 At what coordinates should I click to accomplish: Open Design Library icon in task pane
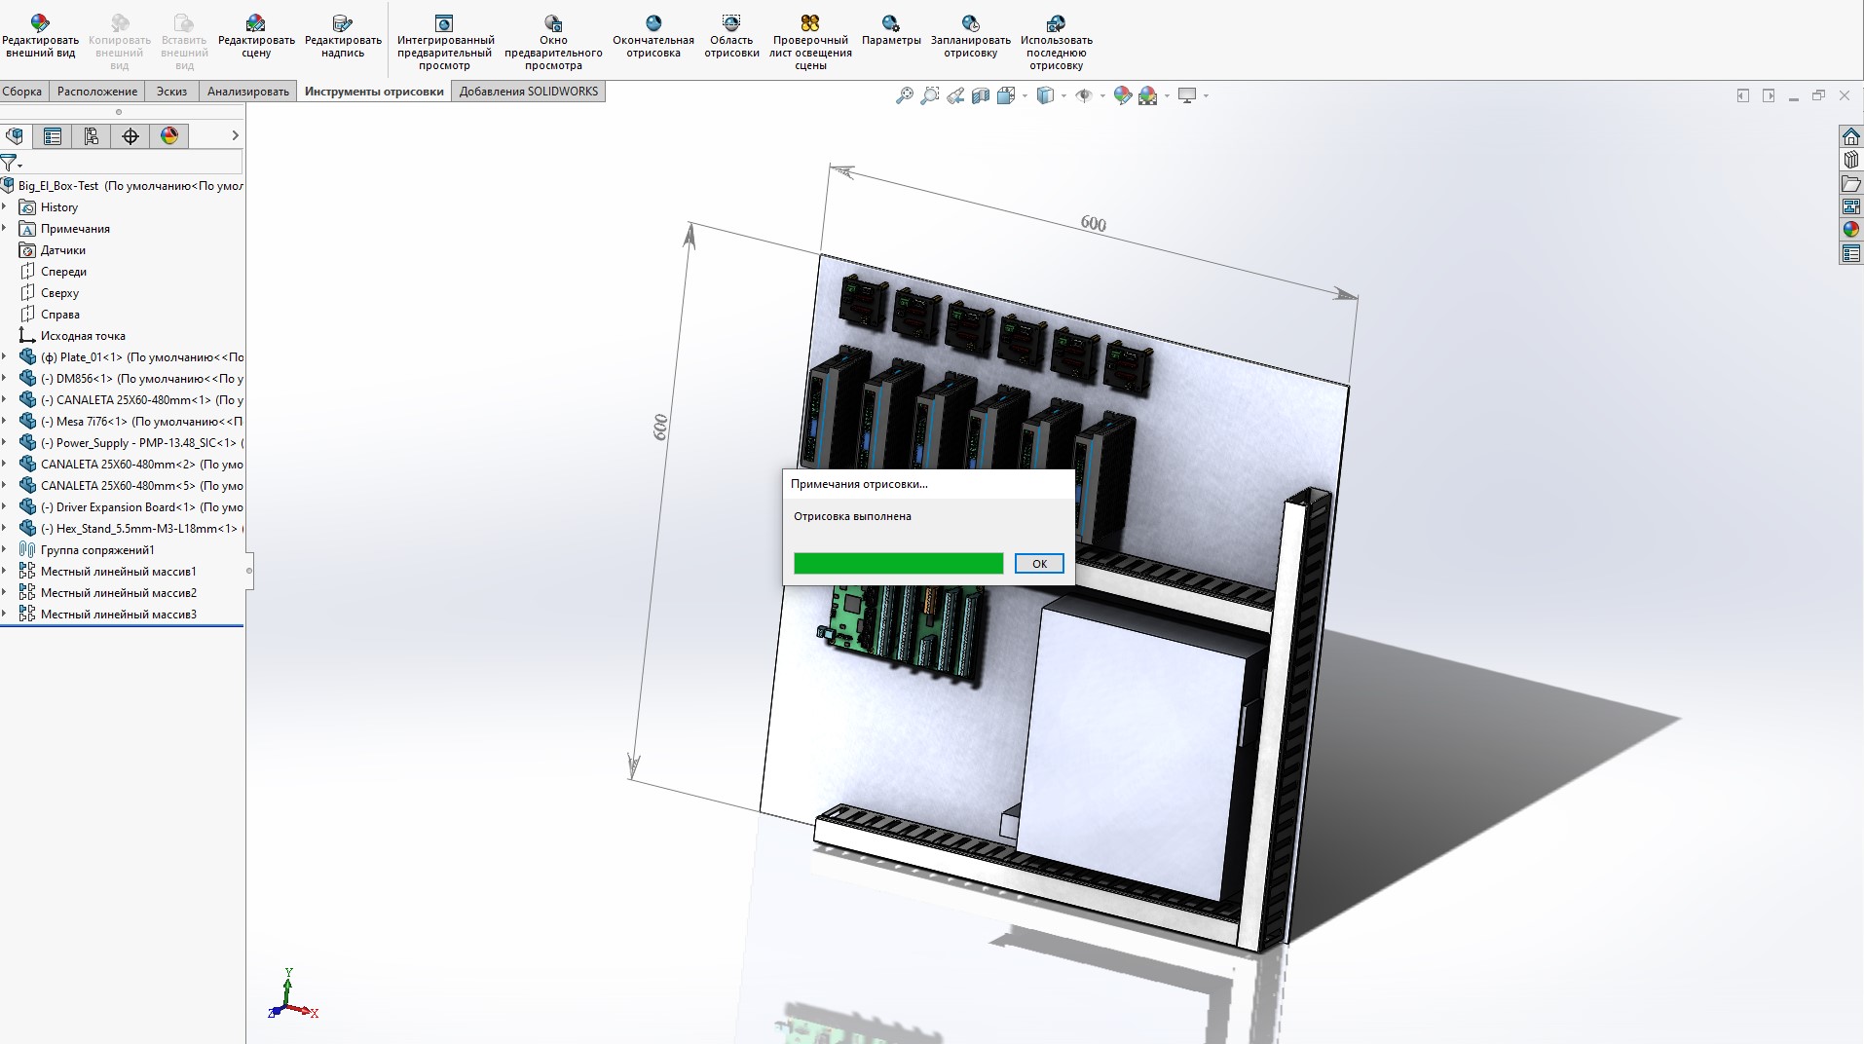pyautogui.click(x=1851, y=160)
